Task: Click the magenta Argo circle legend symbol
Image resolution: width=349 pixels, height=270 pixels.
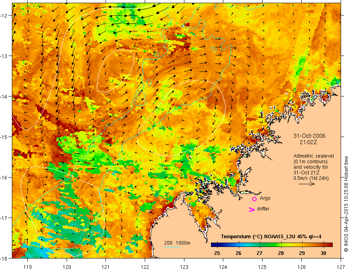Action: (254, 199)
